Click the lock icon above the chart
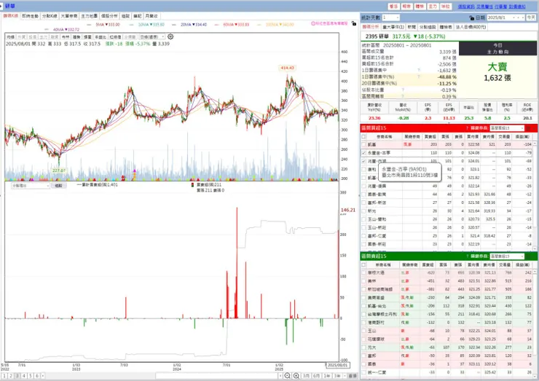Screen dimensions: 539x381 (354, 23)
